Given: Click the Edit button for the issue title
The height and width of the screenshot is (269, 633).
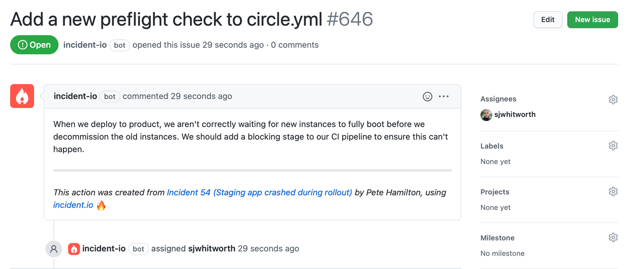Looking at the screenshot, I should pos(548,20).
